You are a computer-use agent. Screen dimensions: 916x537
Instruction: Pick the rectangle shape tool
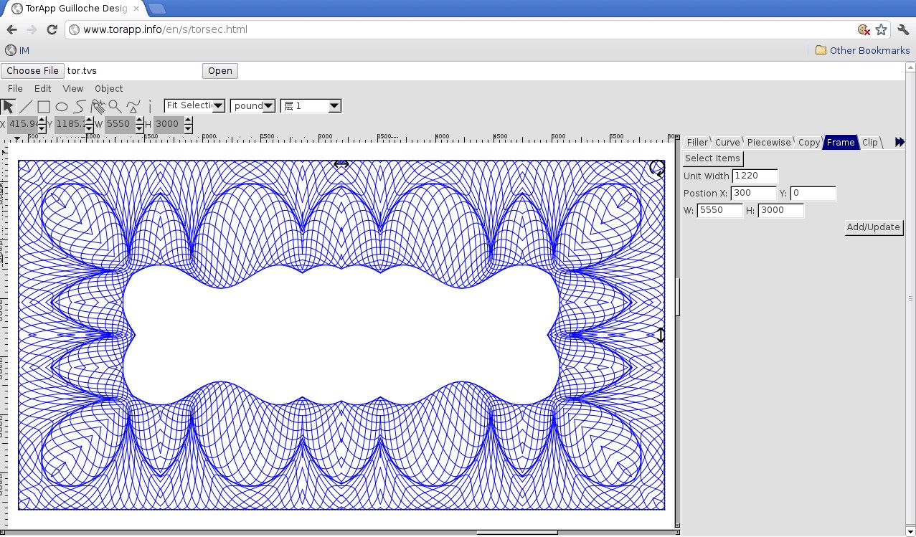pos(44,106)
